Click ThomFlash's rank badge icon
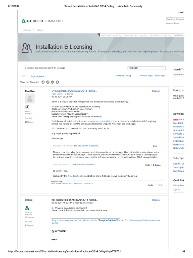Image resolution: width=193 pixels, height=258 pixels. pyautogui.click(x=27, y=107)
